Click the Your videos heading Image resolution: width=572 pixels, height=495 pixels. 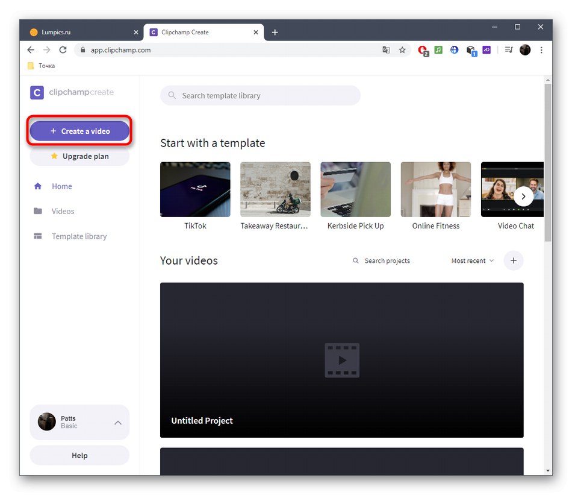point(189,261)
